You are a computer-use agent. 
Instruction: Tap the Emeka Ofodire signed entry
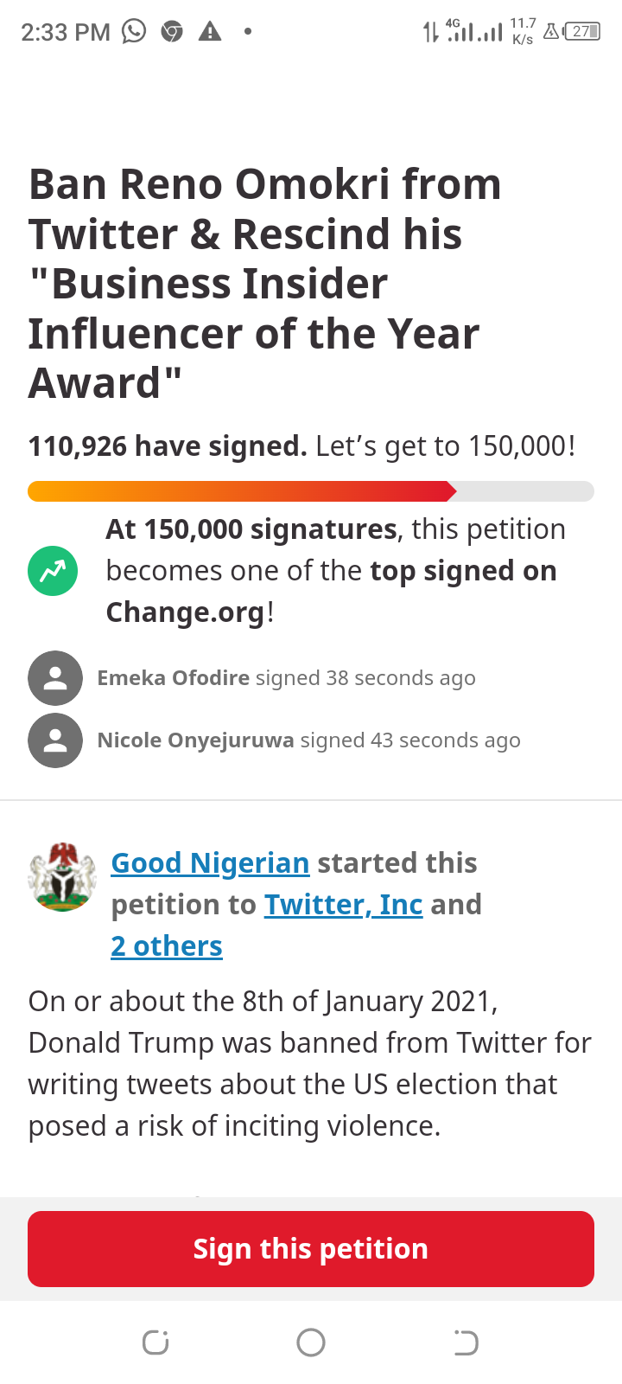point(286,678)
